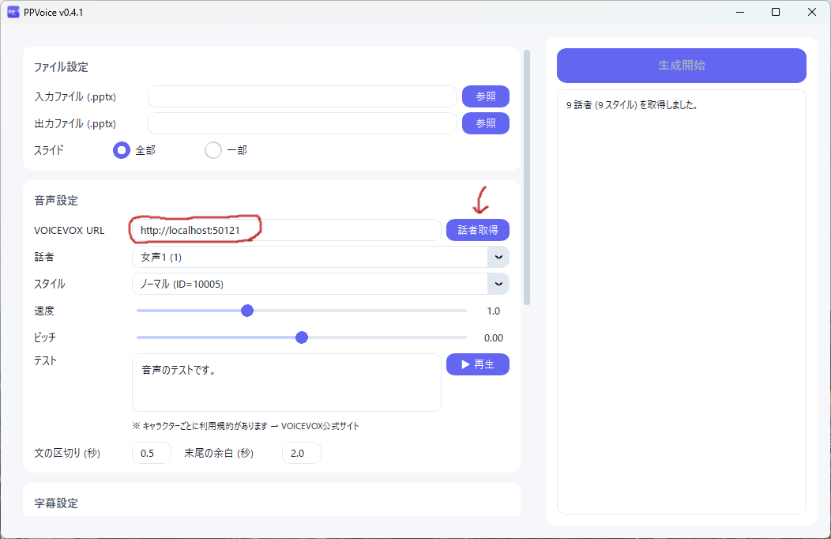Click 参照 for the output file

(x=485, y=123)
